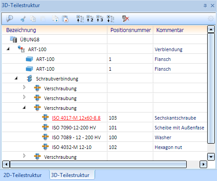Image resolution: width=217 pixels, height=181 pixels.
Task: Click icon beside ISO 4032-M 12-10
Action: point(45,147)
